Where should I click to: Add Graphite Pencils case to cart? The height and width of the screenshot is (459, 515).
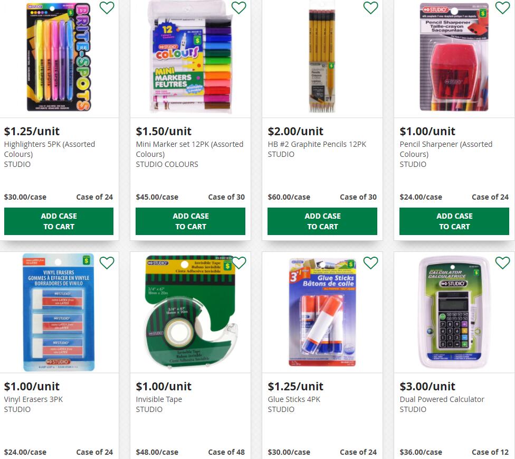tap(322, 221)
